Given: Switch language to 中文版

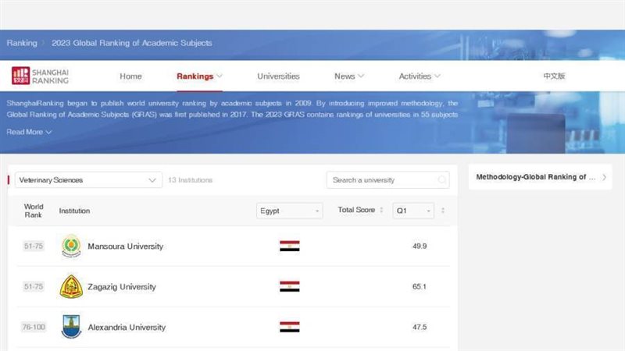Looking at the screenshot, I should 554,76.
